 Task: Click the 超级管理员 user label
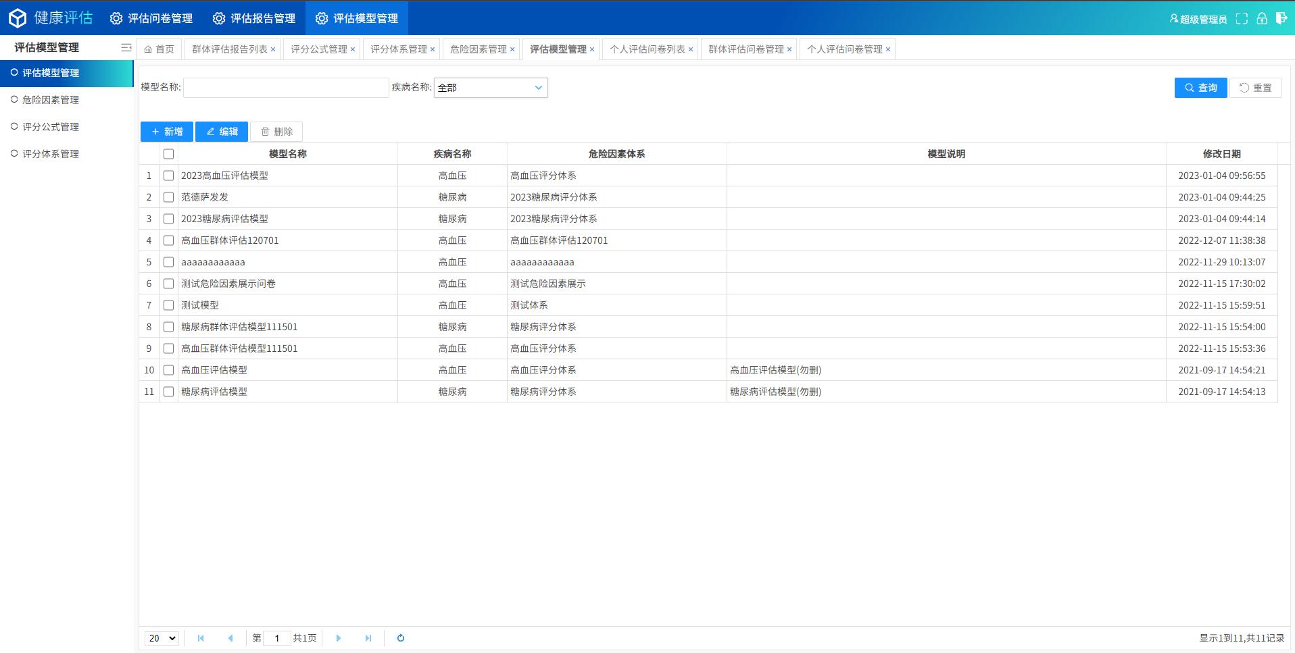pos(1198,19)
